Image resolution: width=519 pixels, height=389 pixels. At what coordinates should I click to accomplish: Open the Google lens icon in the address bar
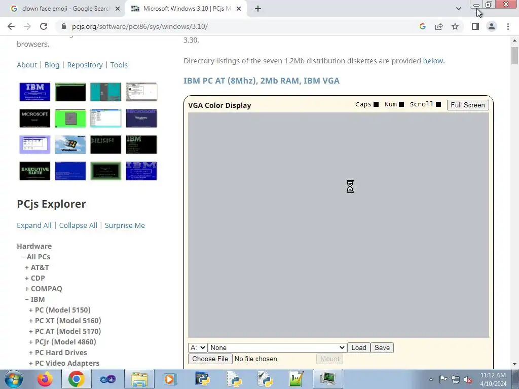point(422,26)
